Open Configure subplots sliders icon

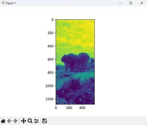(36, 121)
